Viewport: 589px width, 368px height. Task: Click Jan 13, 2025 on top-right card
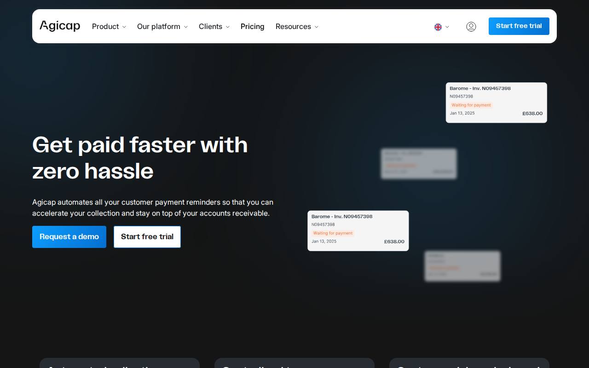[462, 113]
